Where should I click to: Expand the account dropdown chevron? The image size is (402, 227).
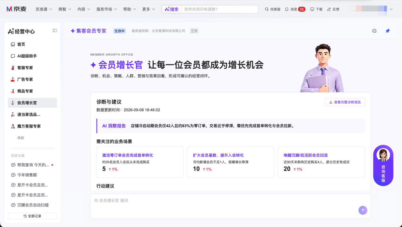391,9
